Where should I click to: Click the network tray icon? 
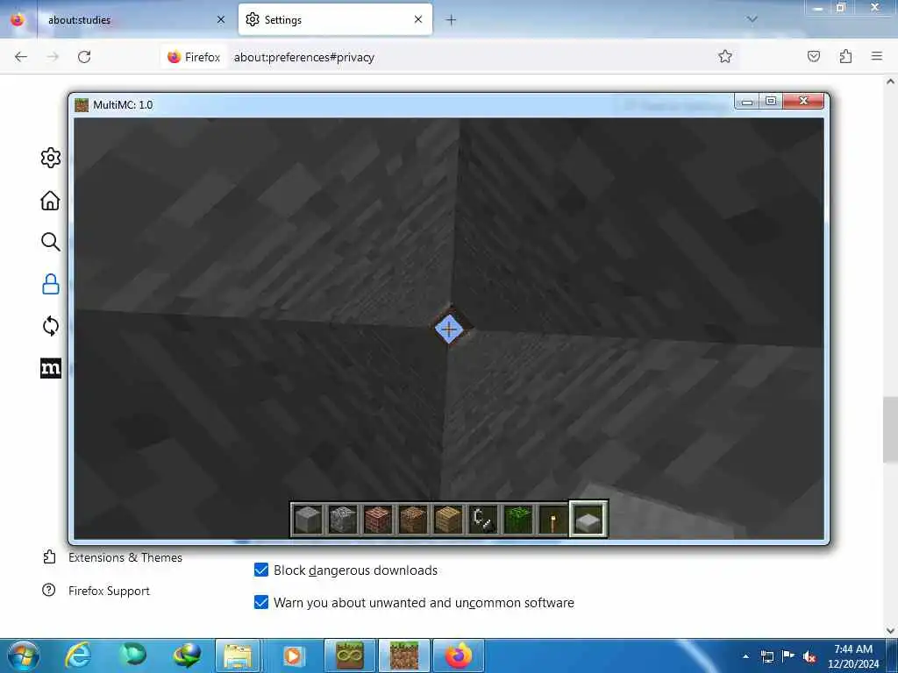click(766, 657)
